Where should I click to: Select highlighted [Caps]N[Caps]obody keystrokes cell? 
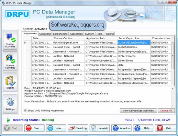pos(134,43)
